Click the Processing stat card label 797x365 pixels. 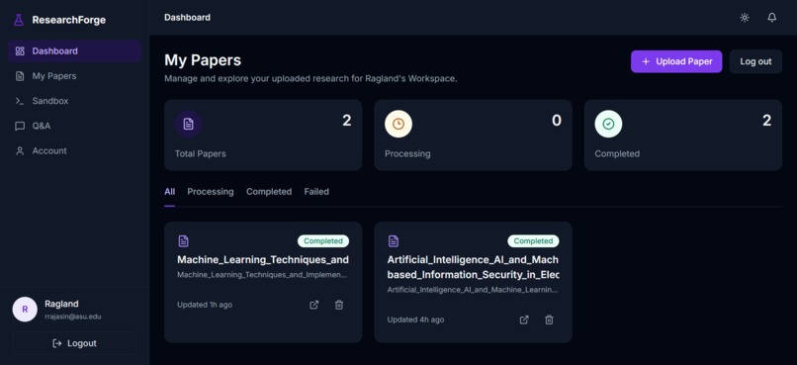(407, 153)
